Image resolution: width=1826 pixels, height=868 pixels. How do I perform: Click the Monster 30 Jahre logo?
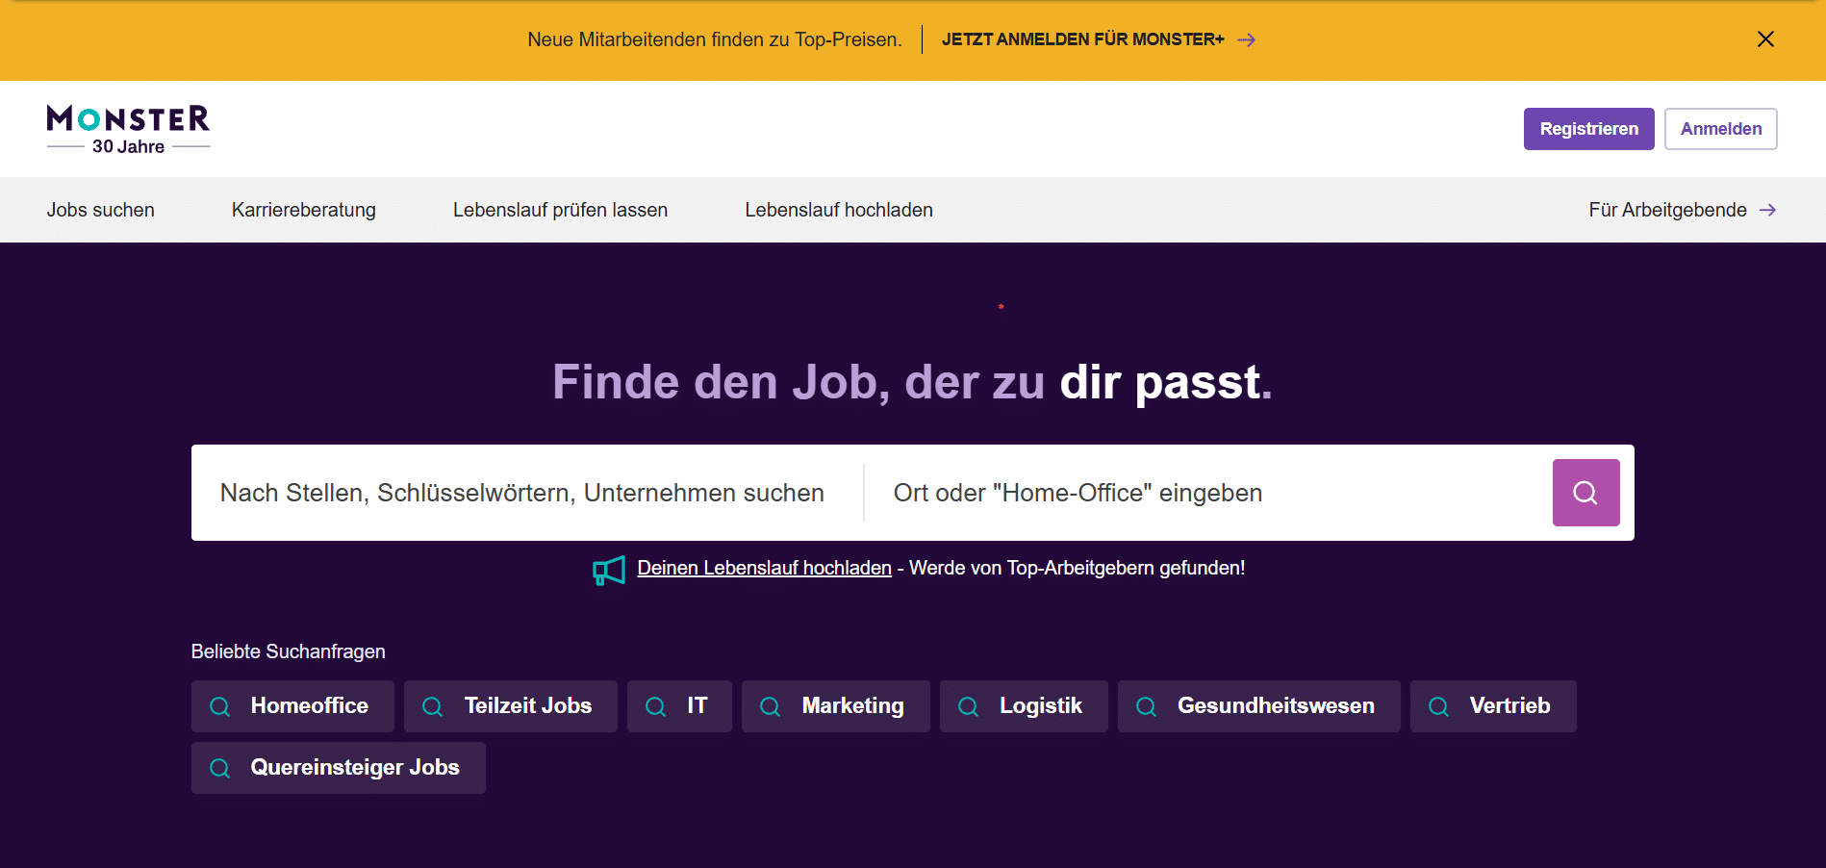[x=128, y=129]
